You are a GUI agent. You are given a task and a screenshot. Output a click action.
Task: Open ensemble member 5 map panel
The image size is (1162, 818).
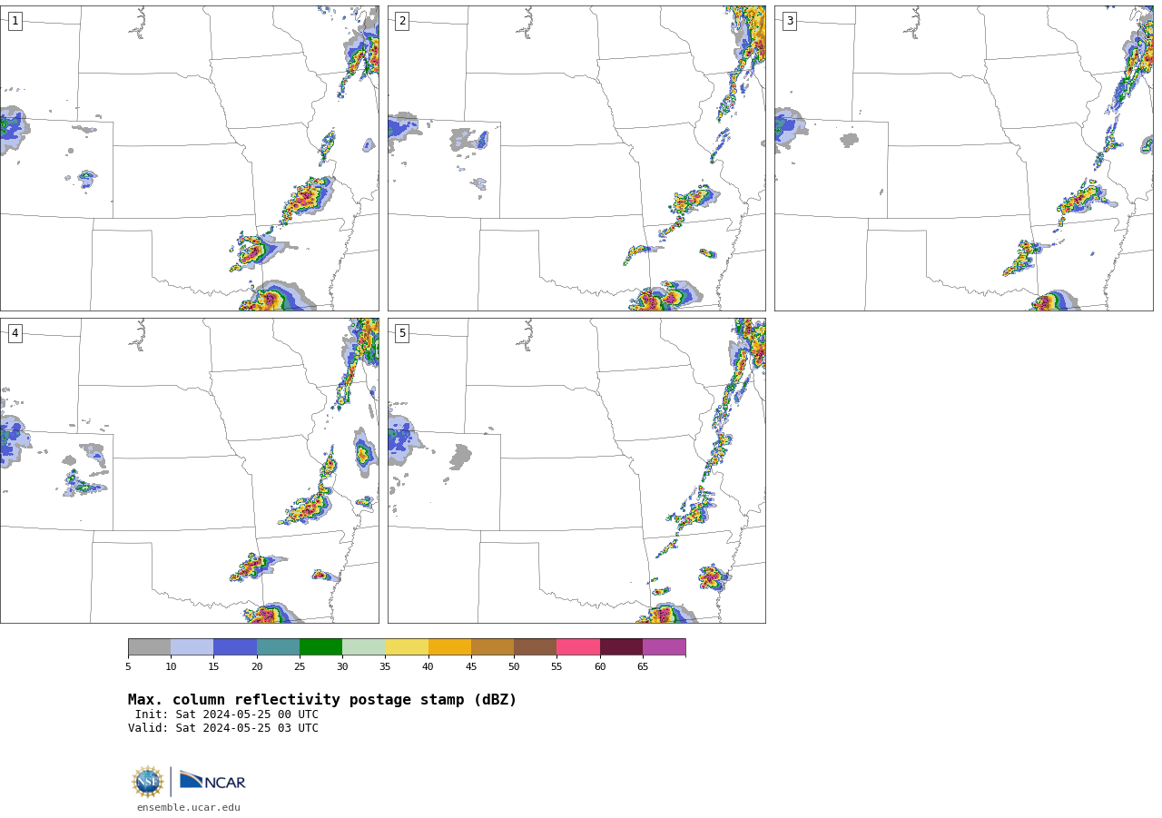576,470
